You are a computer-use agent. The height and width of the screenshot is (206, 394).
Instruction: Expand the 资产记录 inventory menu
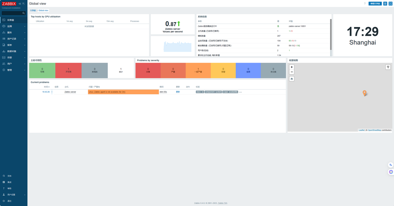click(14, 39)
